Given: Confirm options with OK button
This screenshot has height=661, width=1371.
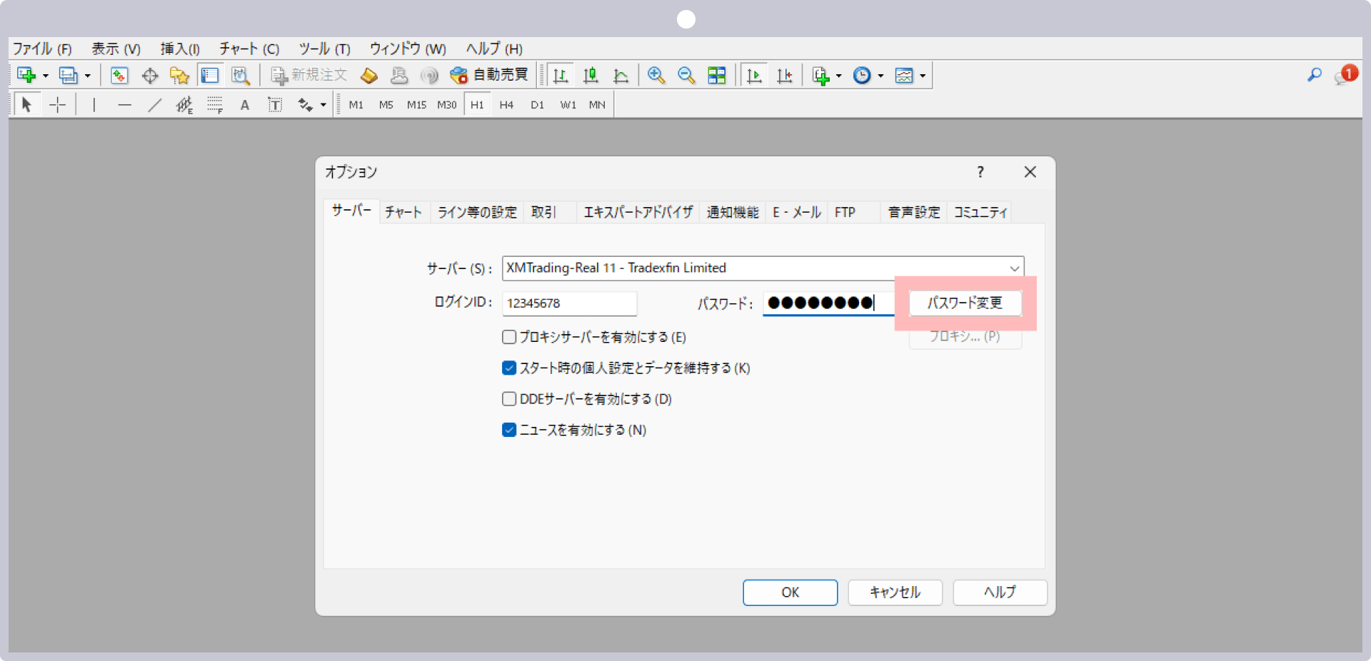Looking at the screenshot, I should [x=790, y=592].
